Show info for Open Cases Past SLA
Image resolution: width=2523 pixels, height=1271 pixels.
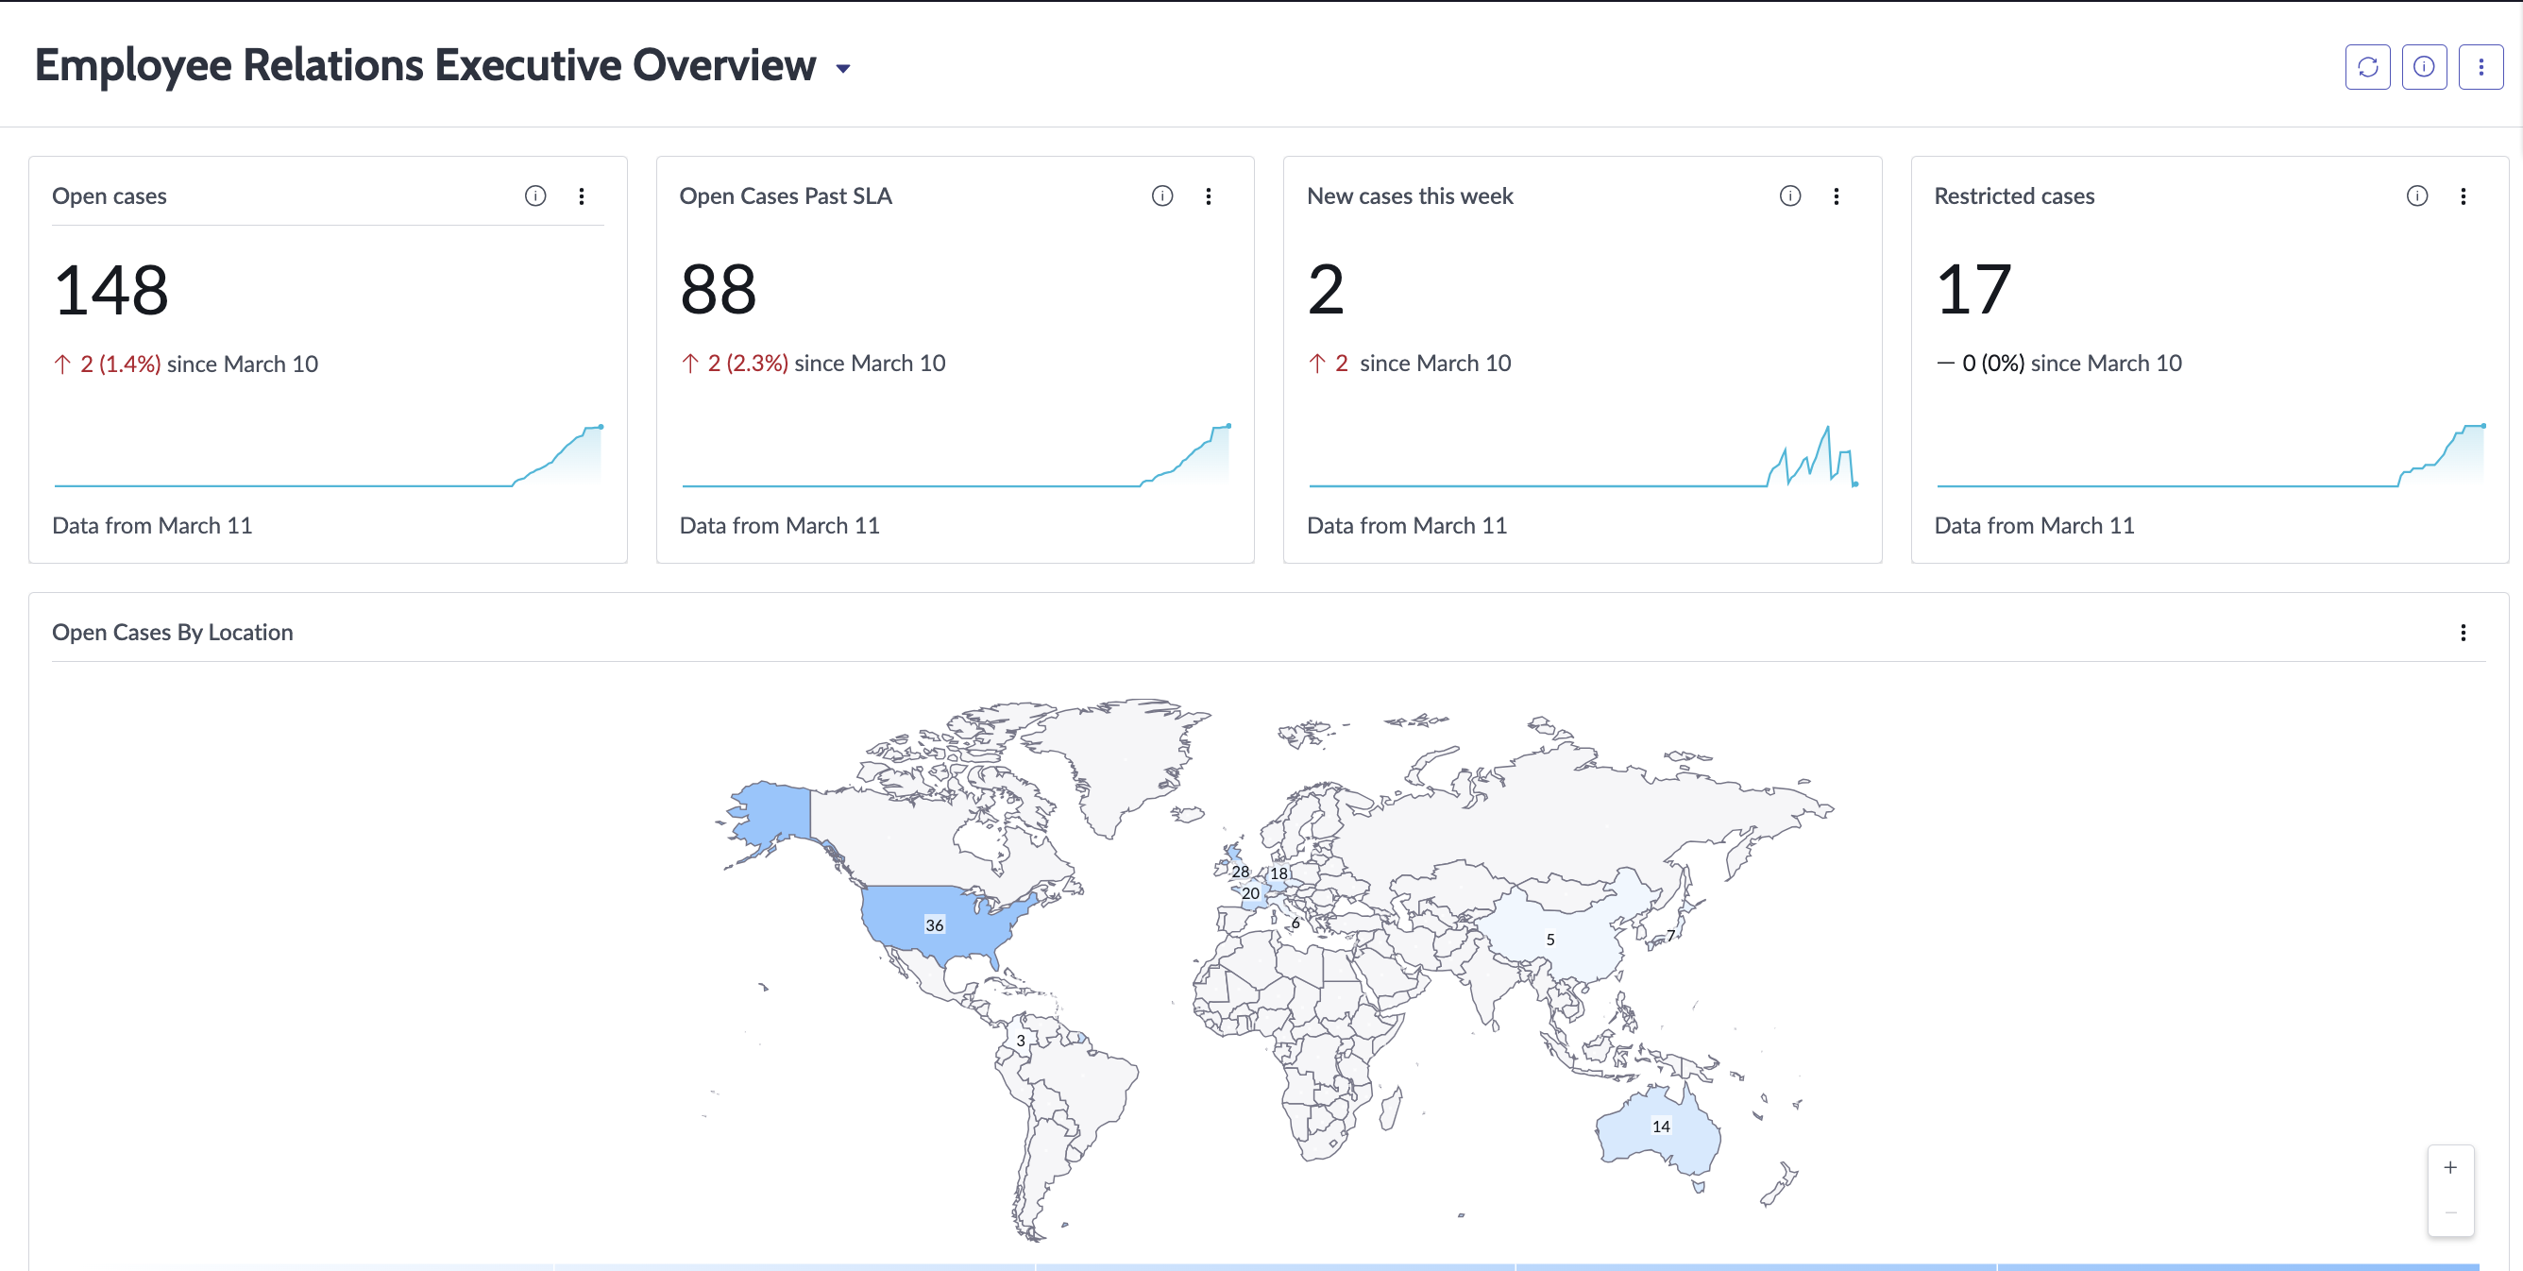[1162, 195]
